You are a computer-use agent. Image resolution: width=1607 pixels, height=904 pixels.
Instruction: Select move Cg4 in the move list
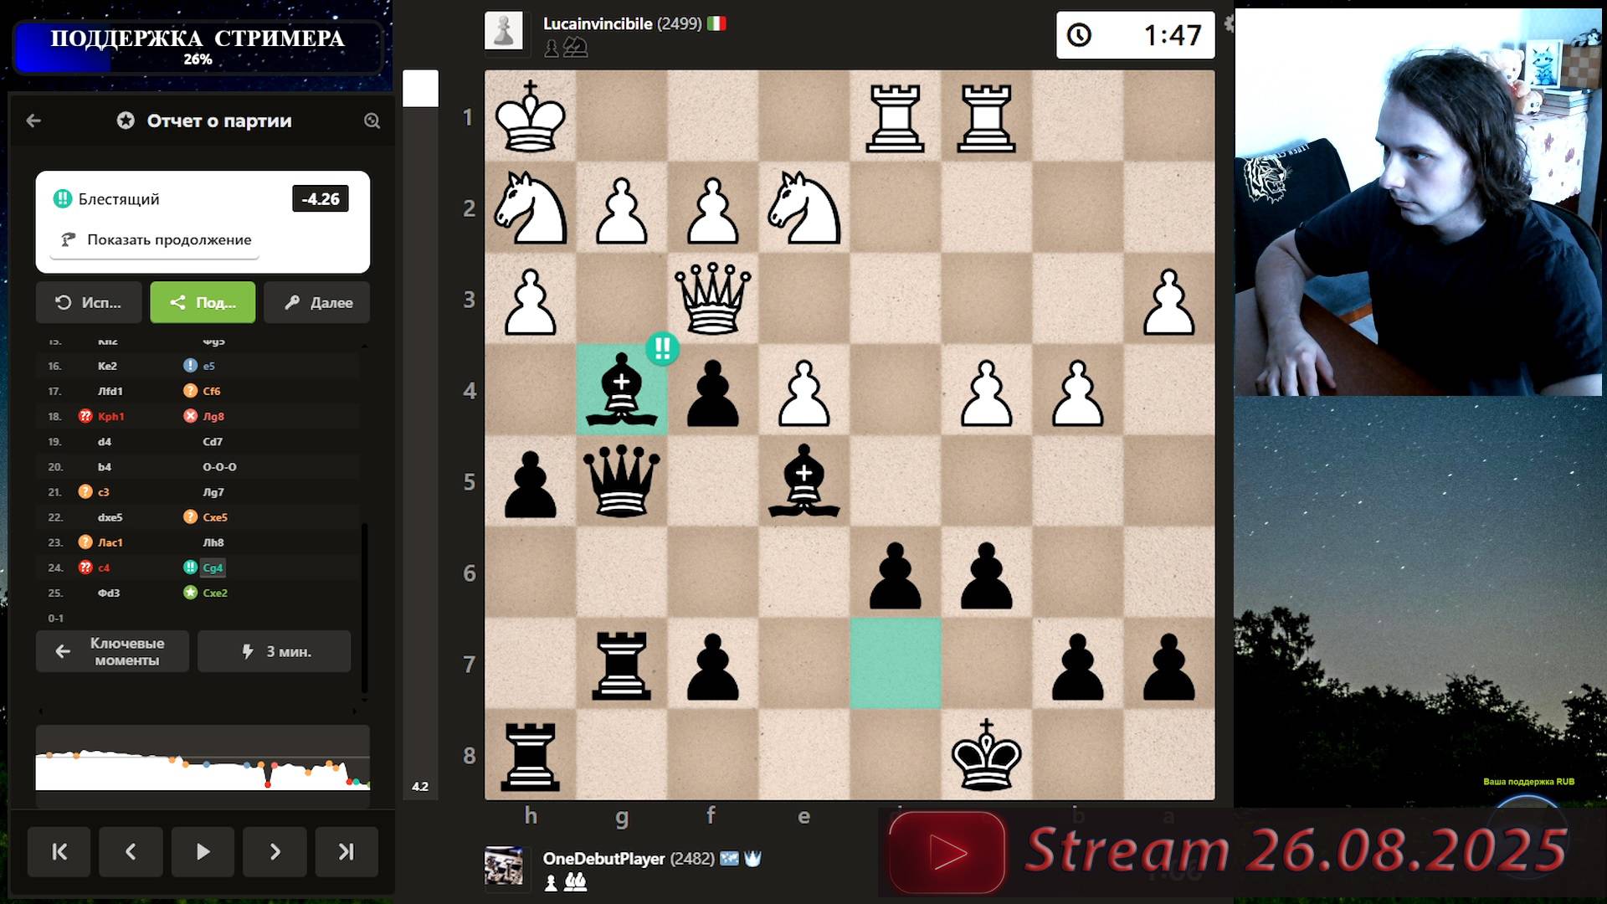(213, 568)
